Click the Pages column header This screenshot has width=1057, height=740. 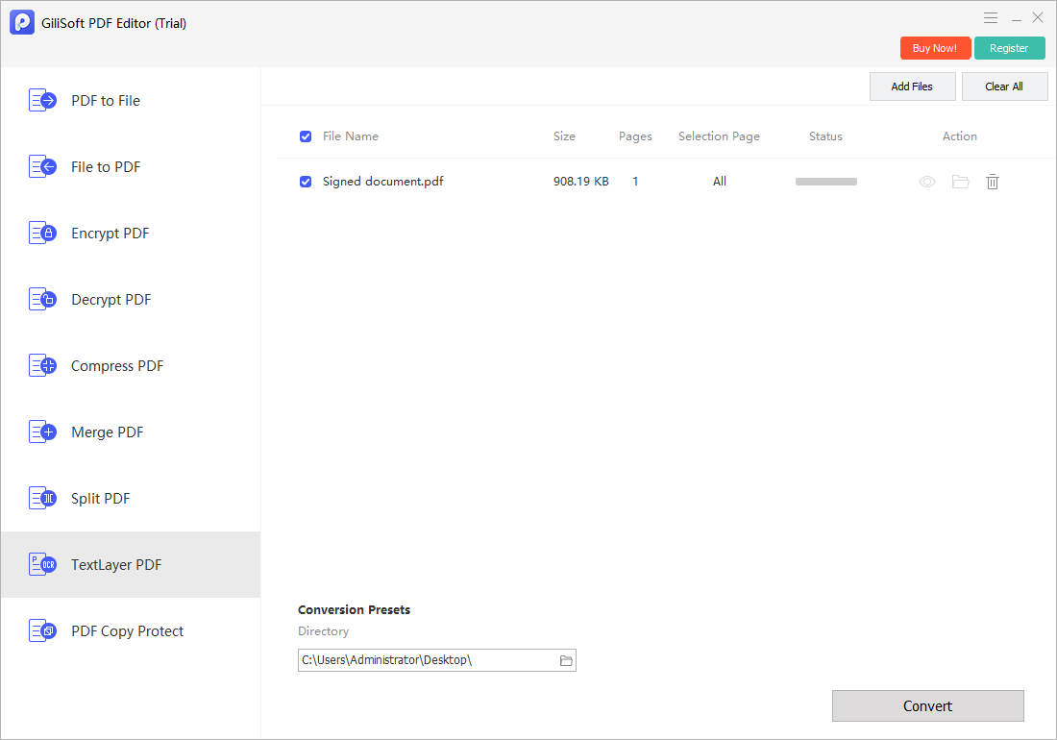click(x=635, y=136)
